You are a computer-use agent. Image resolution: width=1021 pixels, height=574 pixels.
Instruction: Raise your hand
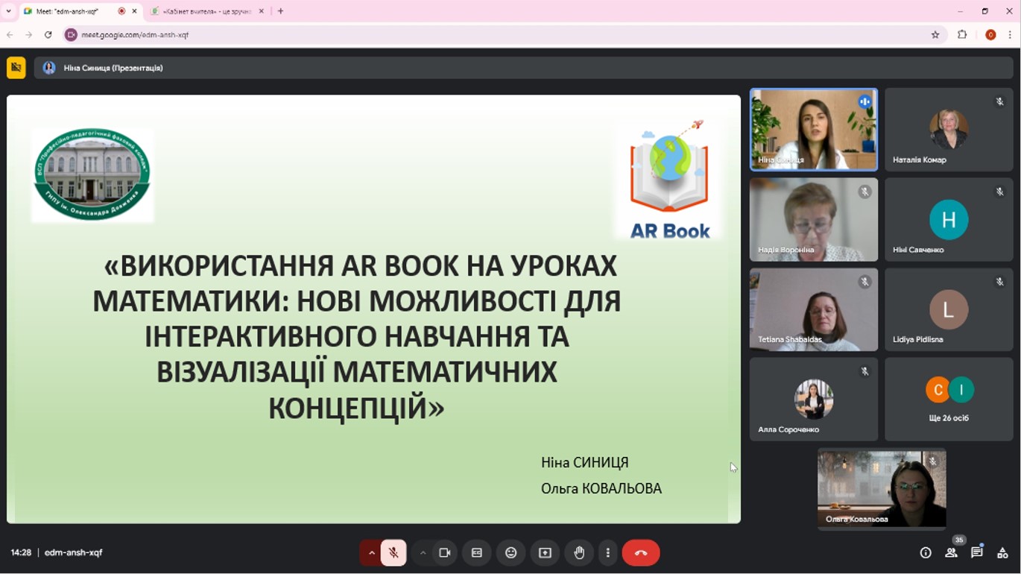(579, 552)
